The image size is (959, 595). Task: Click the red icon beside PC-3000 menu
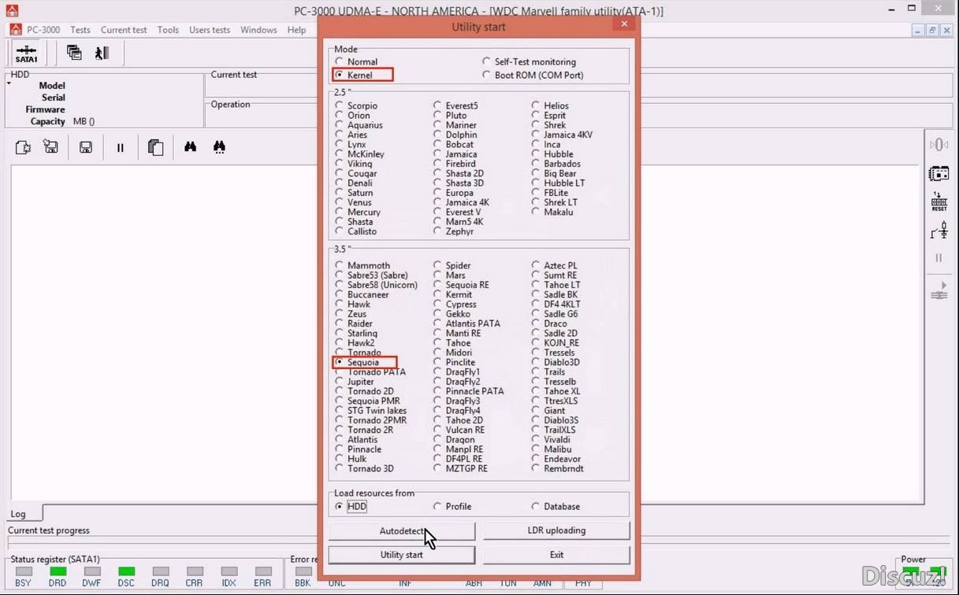16,30
